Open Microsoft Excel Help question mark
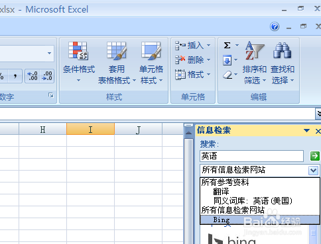 (x=275, y=26)
